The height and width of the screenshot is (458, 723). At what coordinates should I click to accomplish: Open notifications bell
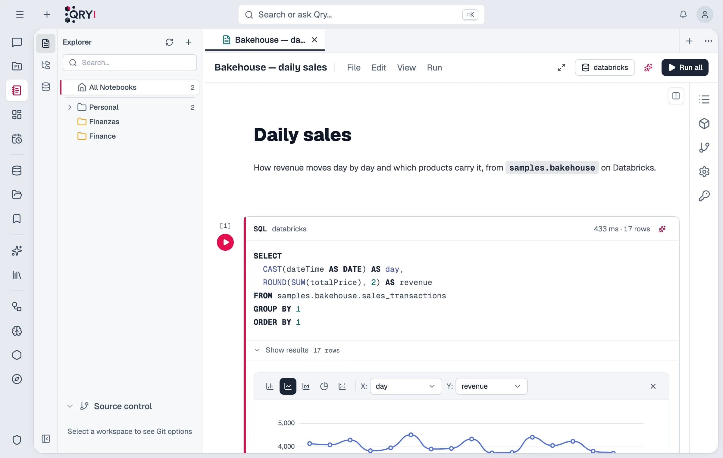(x=683, y=14)
